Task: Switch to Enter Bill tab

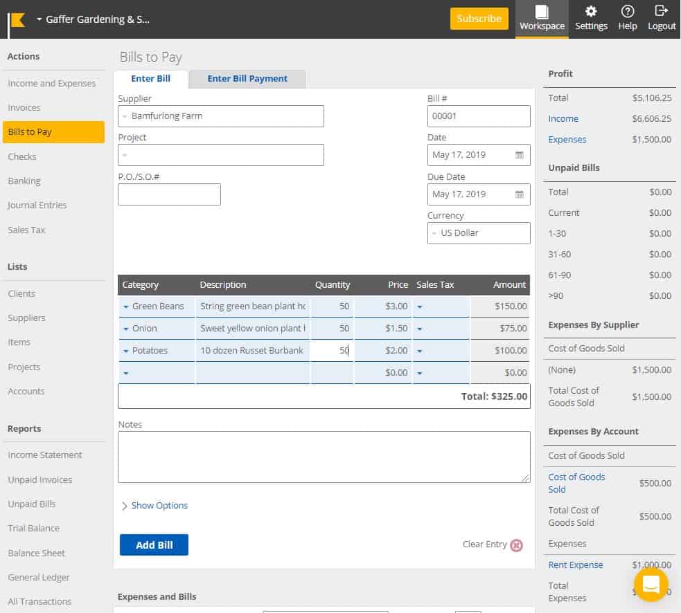Action: 151,78
